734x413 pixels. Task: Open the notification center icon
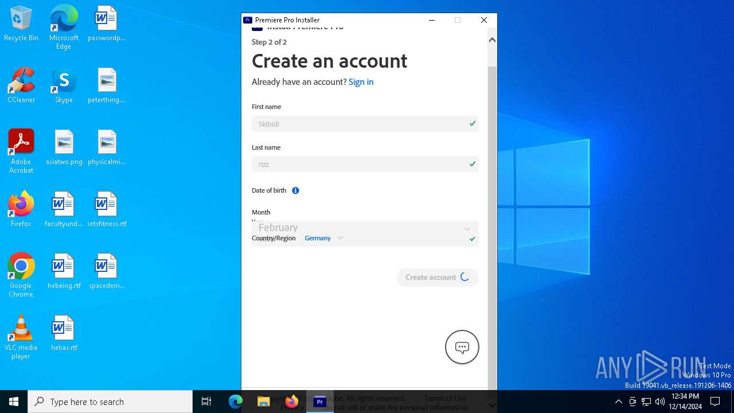pos(715,402)
